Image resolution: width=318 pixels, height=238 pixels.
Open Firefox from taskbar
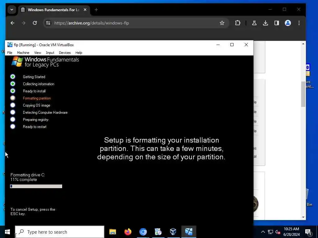point(128,232)
